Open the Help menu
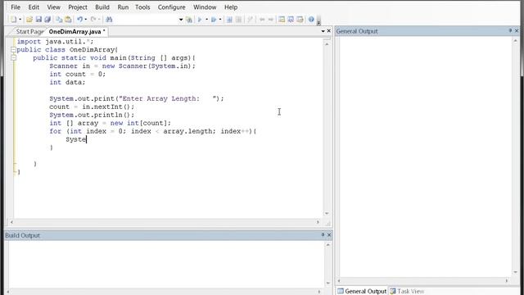The image size is (524, 295). point(231,7)
